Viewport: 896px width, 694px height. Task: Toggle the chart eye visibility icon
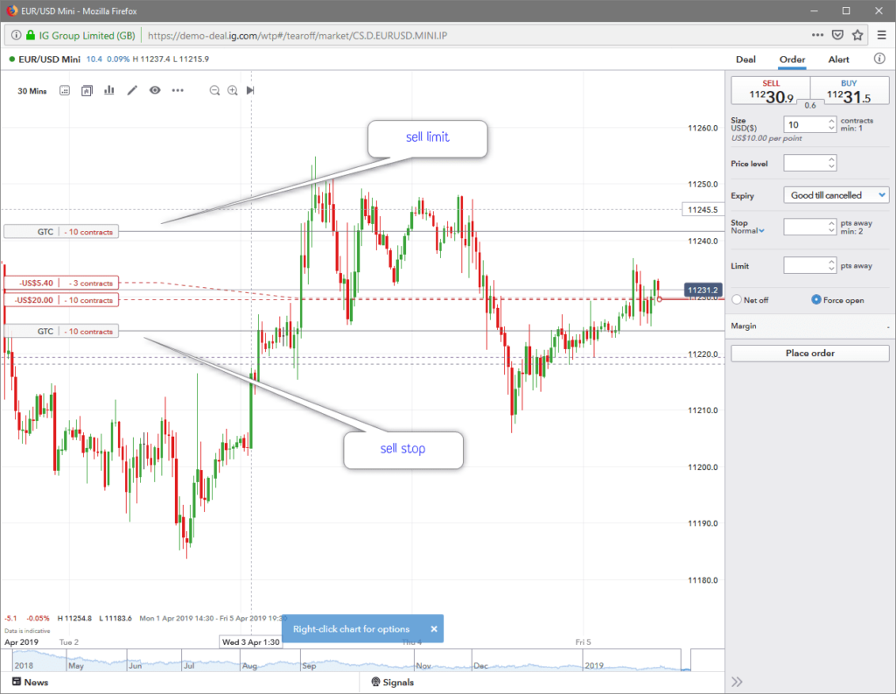point(155,90)
